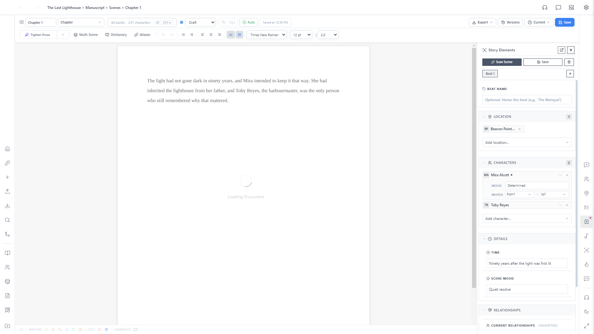Toggle the blue location pin in status bar

coord(106,330)
